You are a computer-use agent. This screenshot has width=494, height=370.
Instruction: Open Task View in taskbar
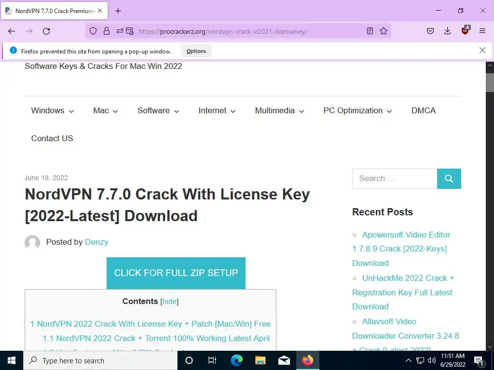pos(212,360)
